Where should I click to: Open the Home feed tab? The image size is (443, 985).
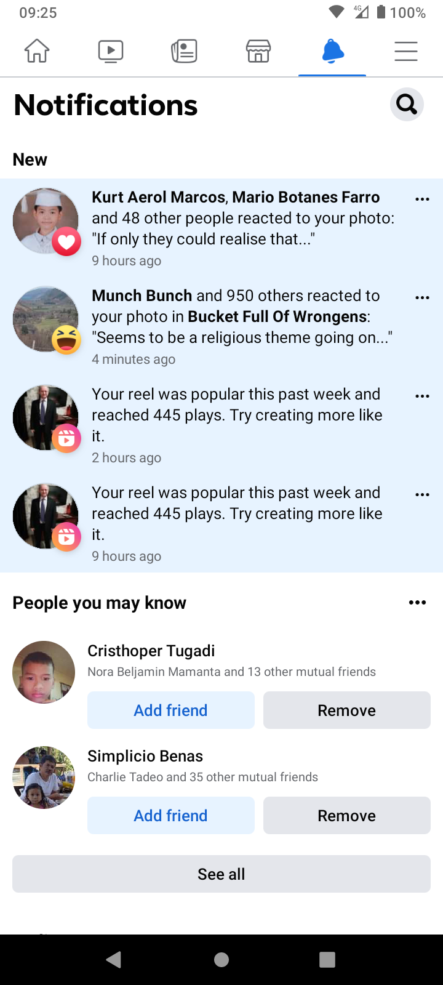pos(37,51)
